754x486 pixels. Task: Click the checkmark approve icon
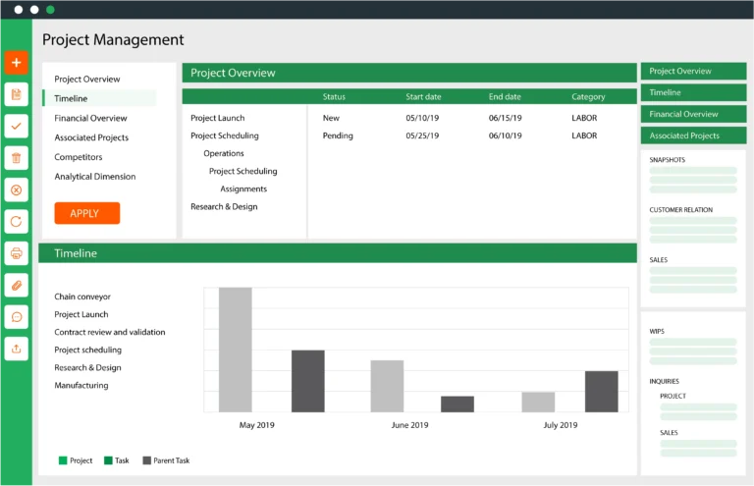point(16,126)
